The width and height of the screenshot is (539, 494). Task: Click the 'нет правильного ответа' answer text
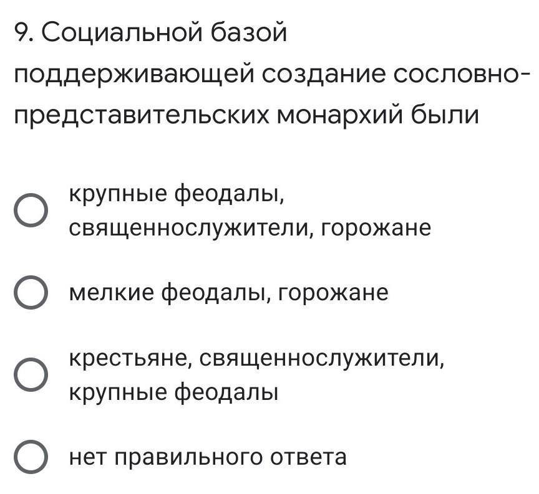(208, 458)
